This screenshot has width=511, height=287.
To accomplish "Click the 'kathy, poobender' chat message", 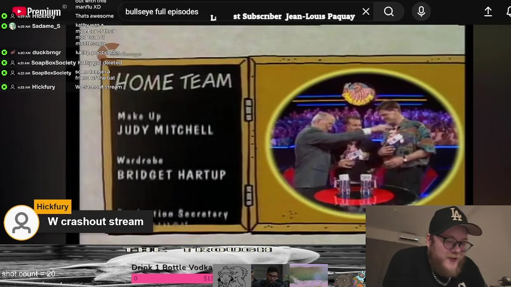I will [x=97, y=53].
